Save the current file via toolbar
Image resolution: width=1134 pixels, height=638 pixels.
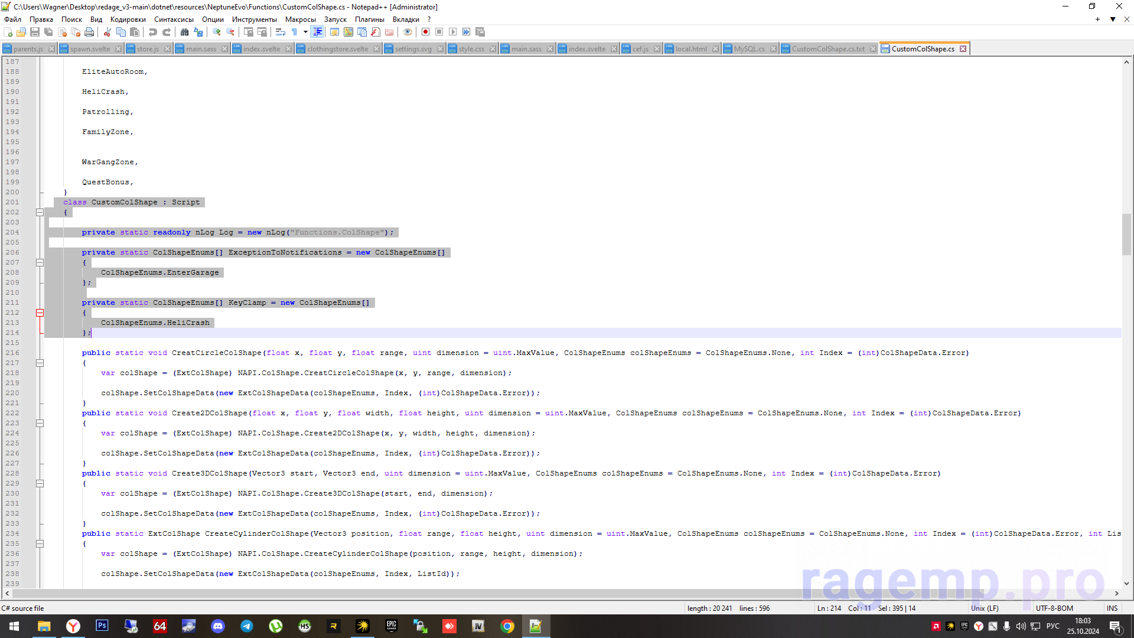tap(35, 32)
